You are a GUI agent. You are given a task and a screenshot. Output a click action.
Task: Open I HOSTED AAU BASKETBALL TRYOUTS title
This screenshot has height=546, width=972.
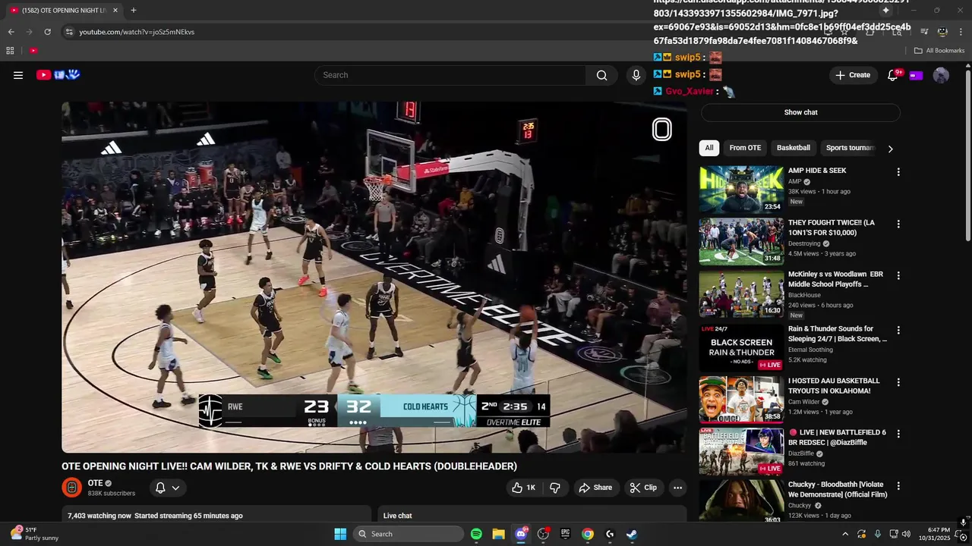point(834,385)
